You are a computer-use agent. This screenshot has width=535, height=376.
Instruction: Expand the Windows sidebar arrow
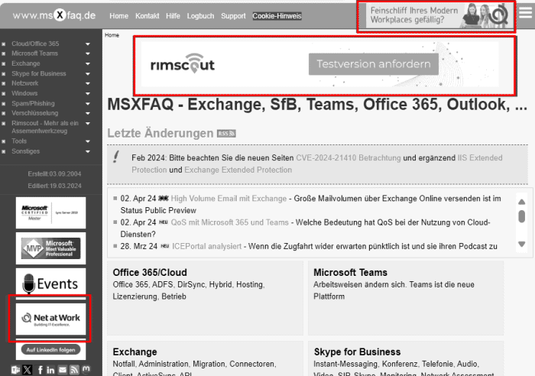(x=88, y=93)
